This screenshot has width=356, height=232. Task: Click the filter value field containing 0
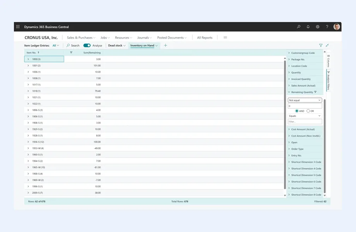click(x=305, y=106)
